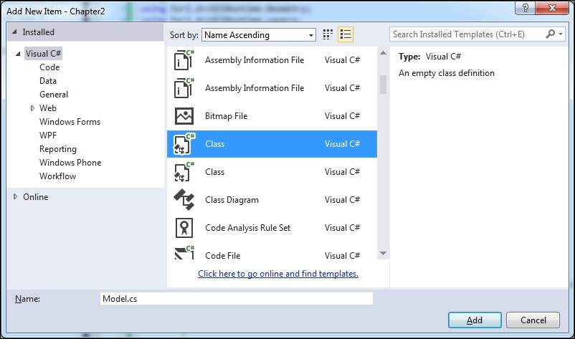Viewport: 575px width, 339px height.
Task: Select the Class Diagram template row
Action: point(272,200)
